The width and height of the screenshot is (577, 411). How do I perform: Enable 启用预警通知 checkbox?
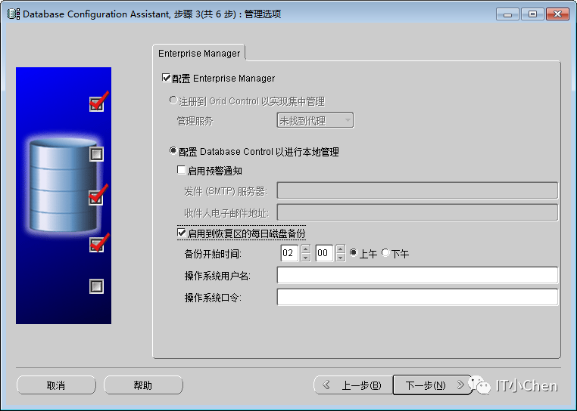(182, 170)
